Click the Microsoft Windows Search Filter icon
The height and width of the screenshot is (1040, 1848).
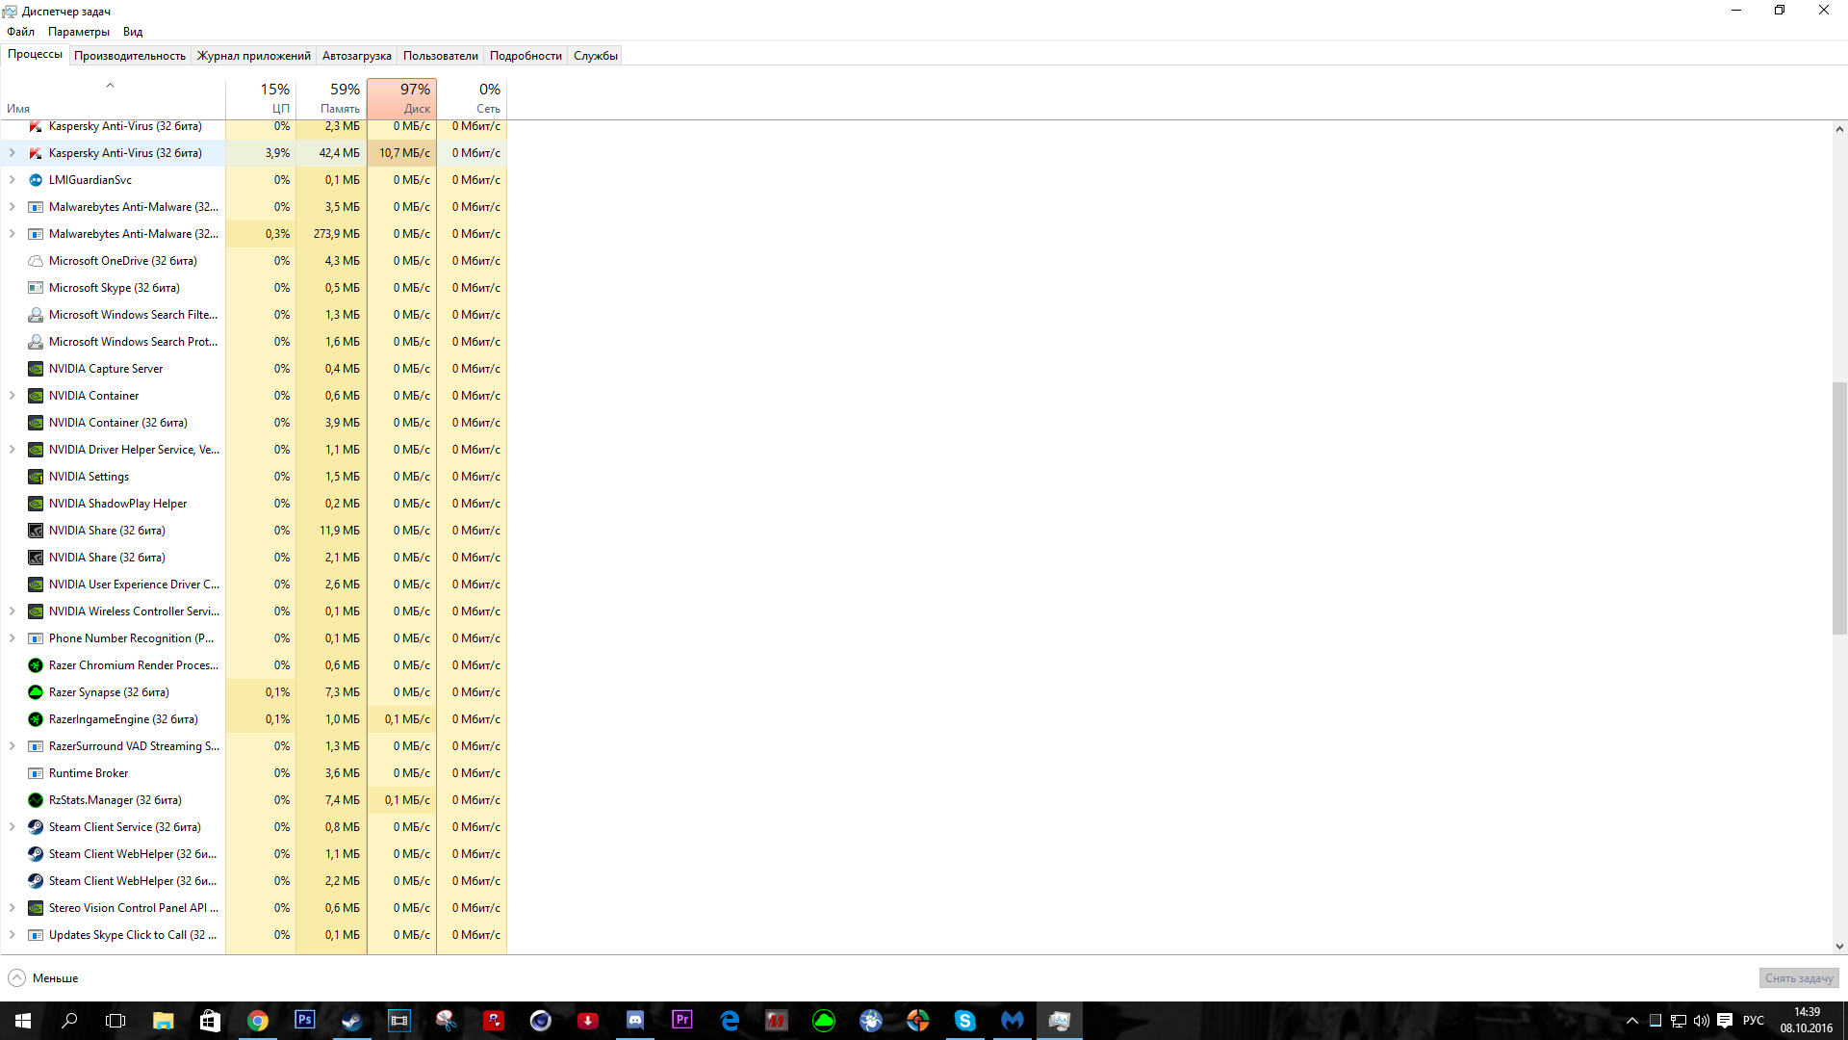36,315
